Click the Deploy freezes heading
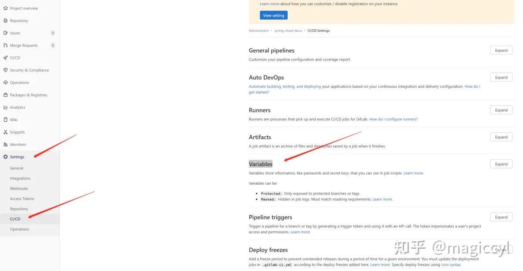Viewport: 523px width, 271px height. pyautogui.click(x=268, y=250)
